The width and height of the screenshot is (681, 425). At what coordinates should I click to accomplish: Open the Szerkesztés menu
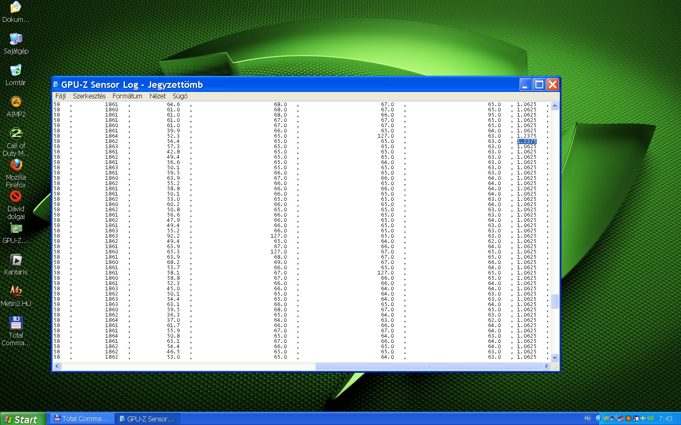pyautogui.click(x=89, y=96)
